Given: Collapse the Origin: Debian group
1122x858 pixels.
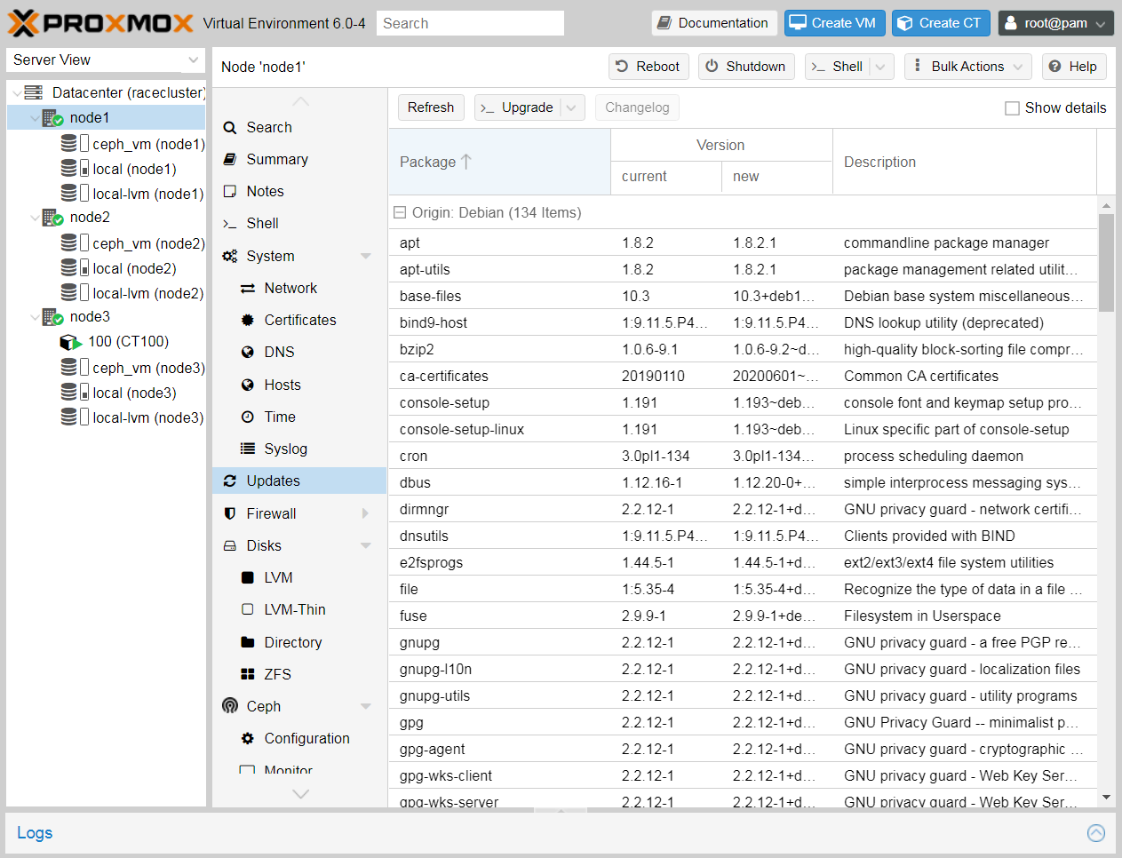Looking at the screenshot, I should (400, 212).
